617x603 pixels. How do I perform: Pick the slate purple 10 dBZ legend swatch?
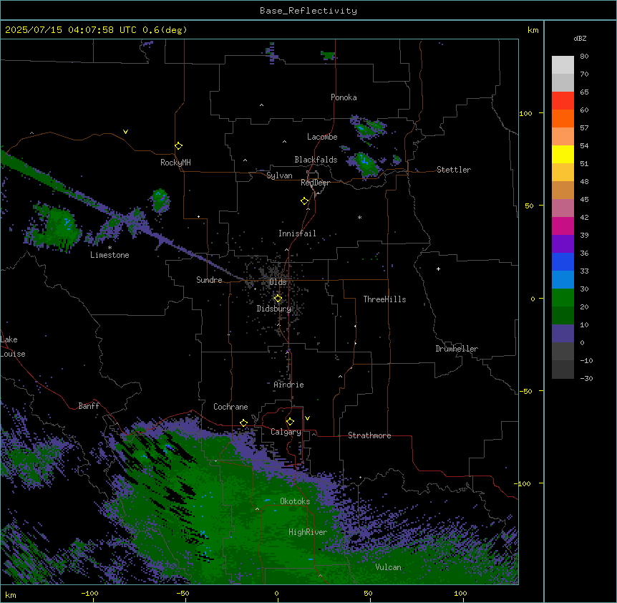pyautogui.click(x=563, y=334)
